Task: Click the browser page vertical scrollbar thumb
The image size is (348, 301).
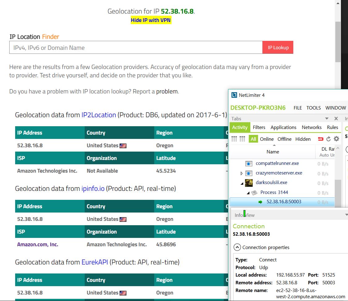Action: [338, 42]
